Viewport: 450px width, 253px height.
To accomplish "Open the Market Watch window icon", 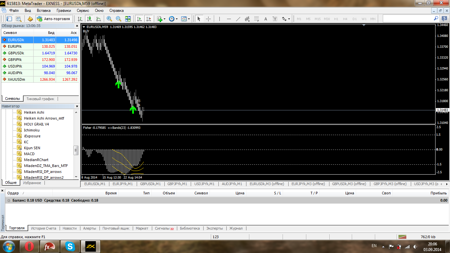I will (x=9, y=19).
